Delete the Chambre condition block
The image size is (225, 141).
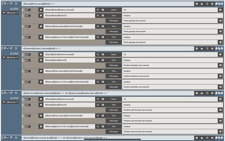click(222, 49)
